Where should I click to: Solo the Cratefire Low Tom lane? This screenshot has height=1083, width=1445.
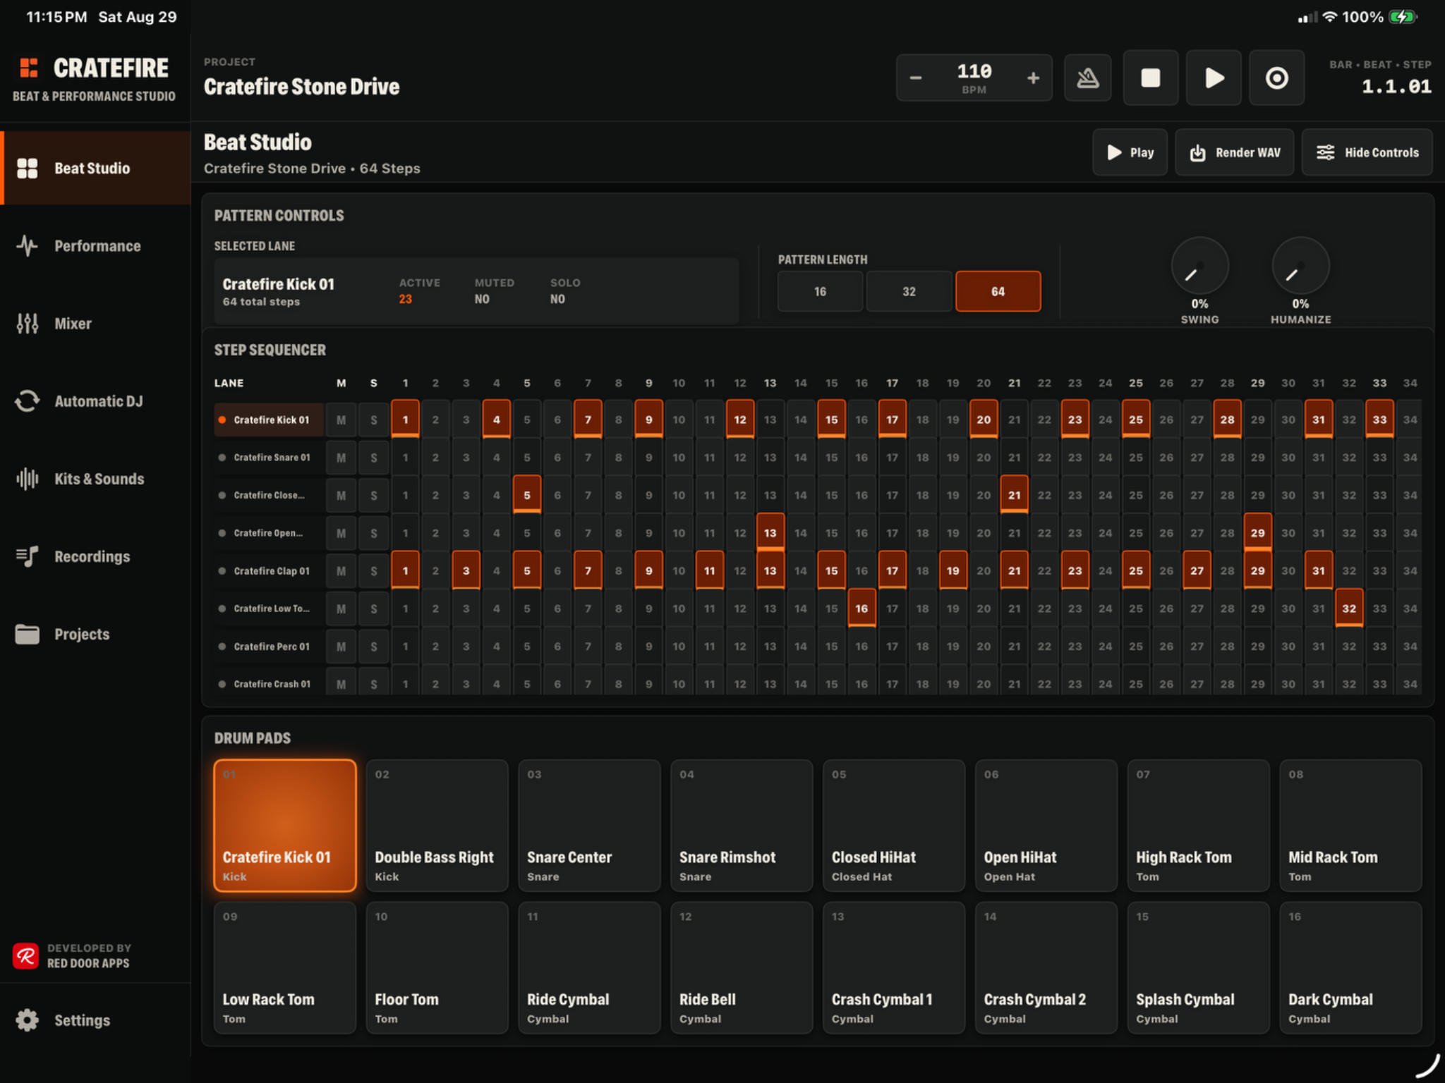coord(374,608)
